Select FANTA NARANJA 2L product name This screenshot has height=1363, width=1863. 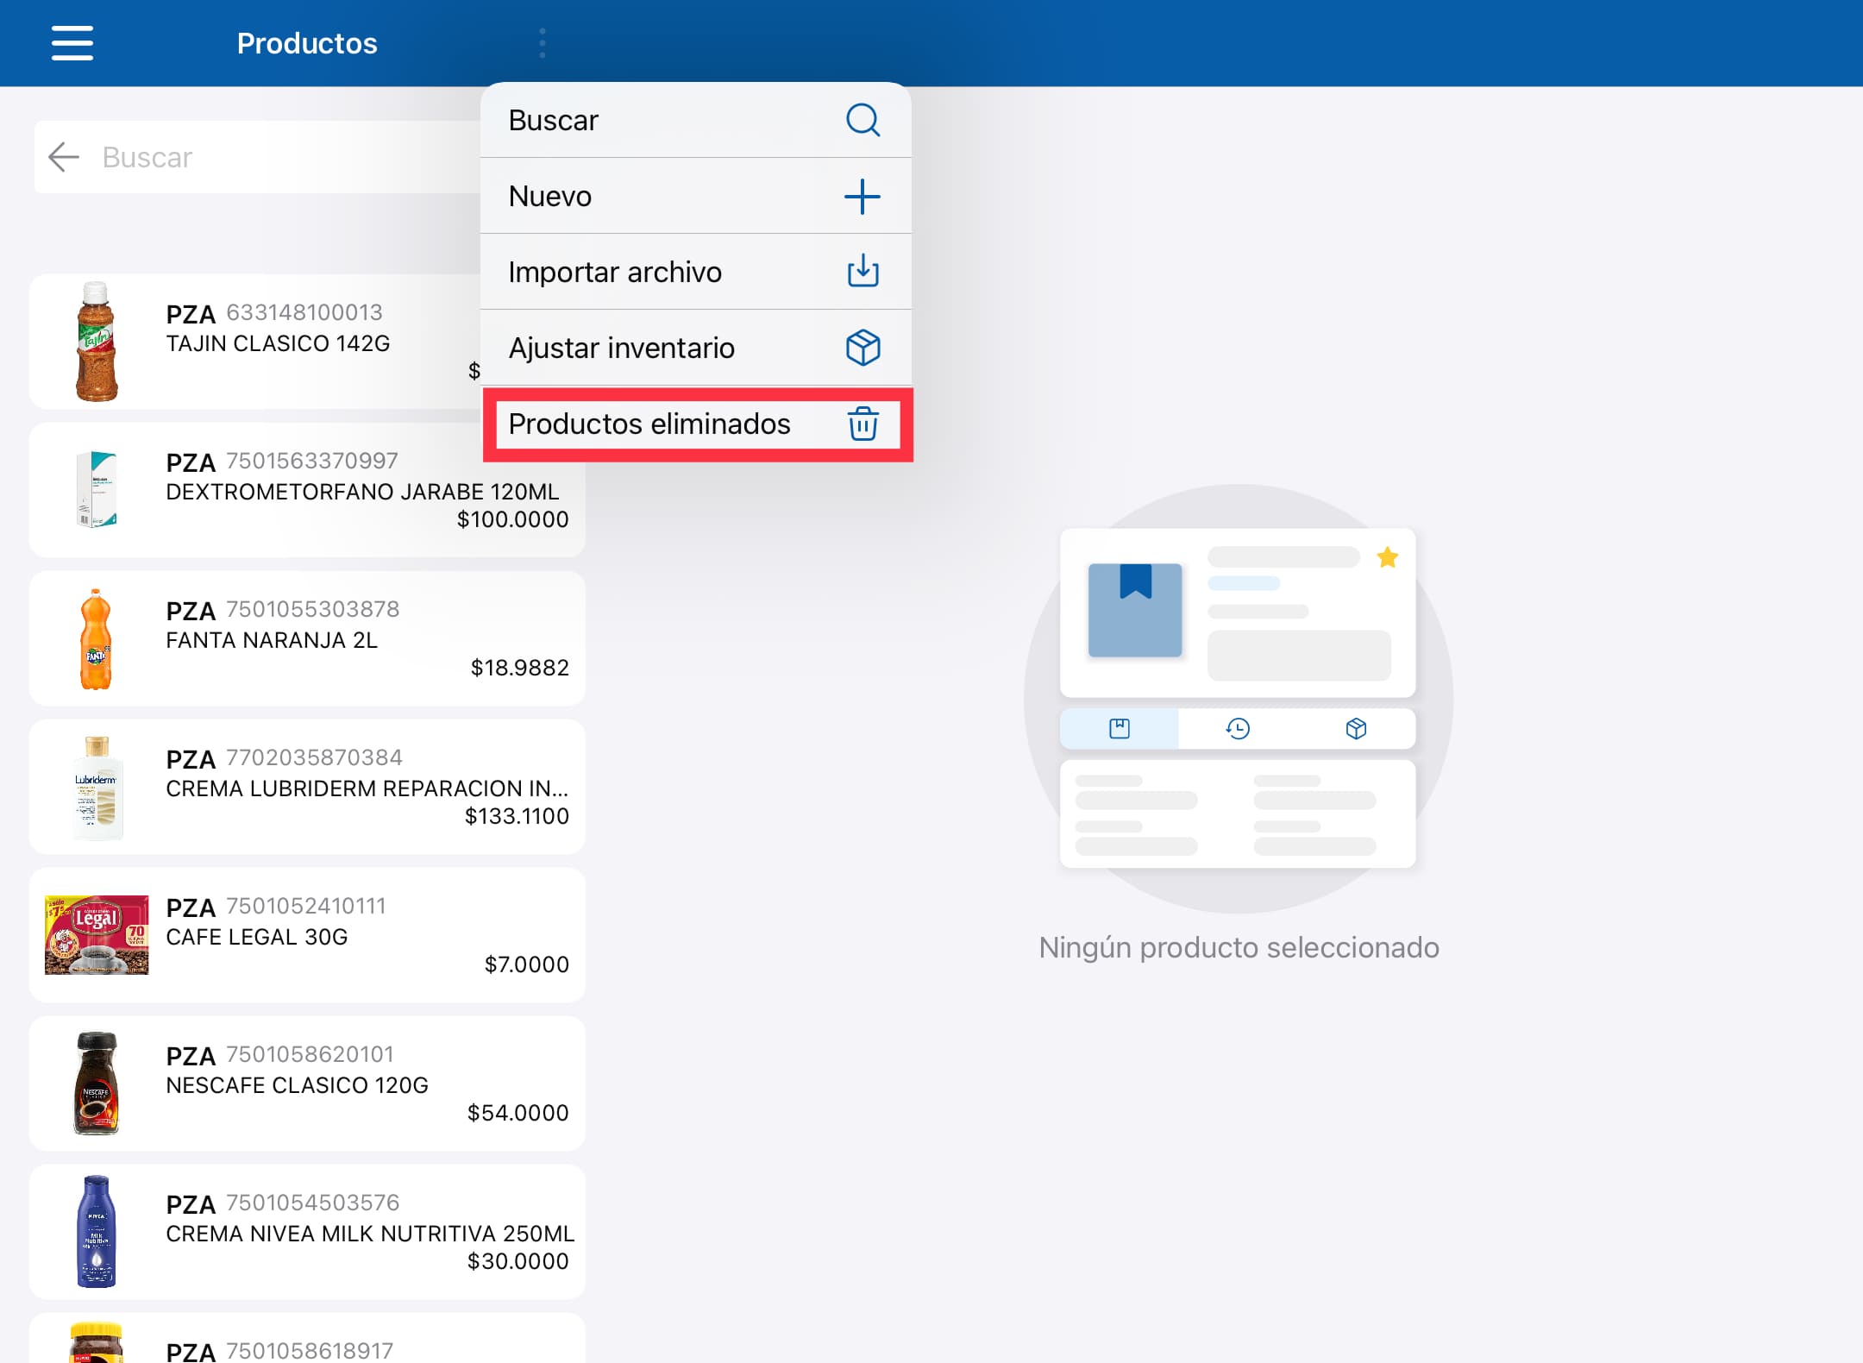coord(272,640)
